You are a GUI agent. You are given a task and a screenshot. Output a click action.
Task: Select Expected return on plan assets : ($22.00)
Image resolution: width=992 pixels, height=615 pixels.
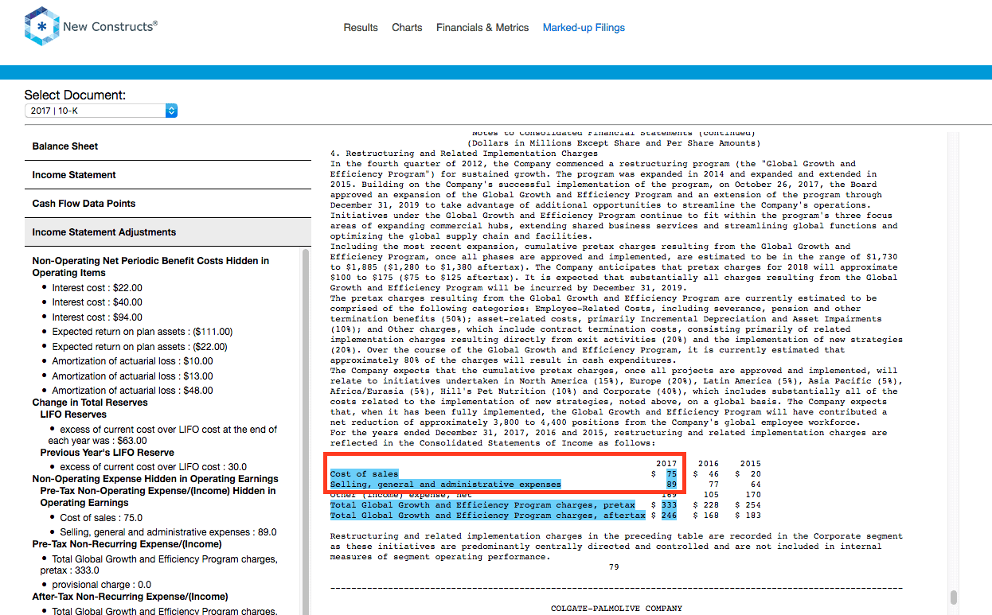(139, 347)
